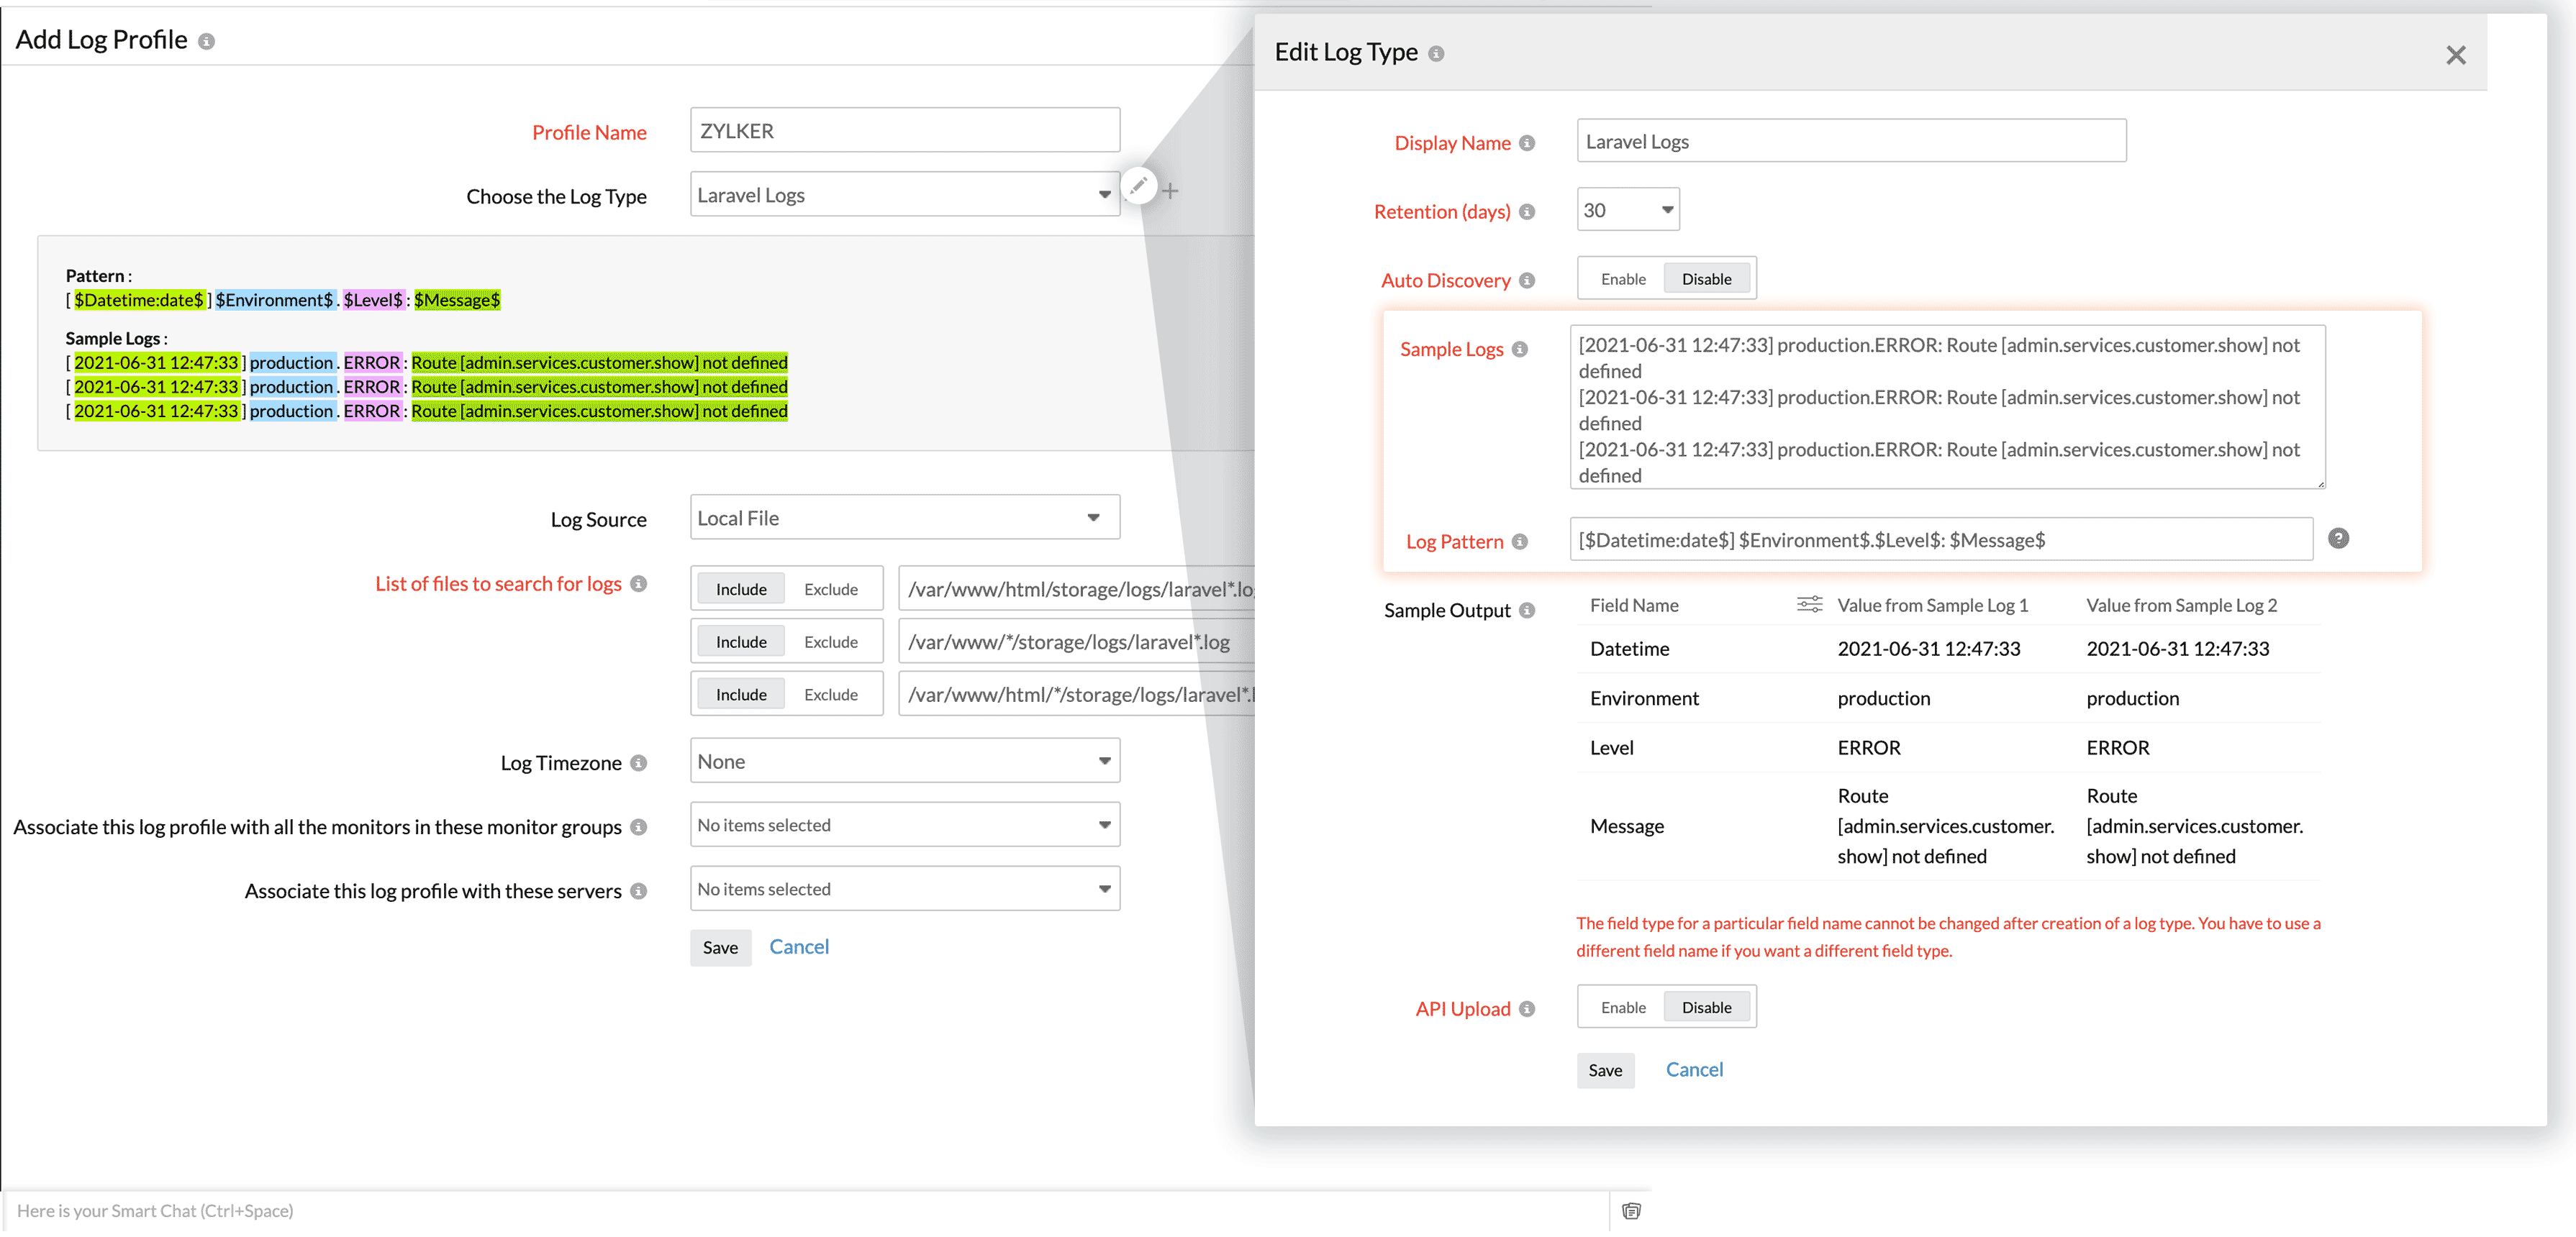Open the Log Timezone dropdown

tap(904, 762)
